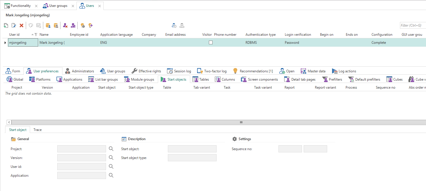Open the Master data tab
Screen dimensions: 426x191
point(313,71)
